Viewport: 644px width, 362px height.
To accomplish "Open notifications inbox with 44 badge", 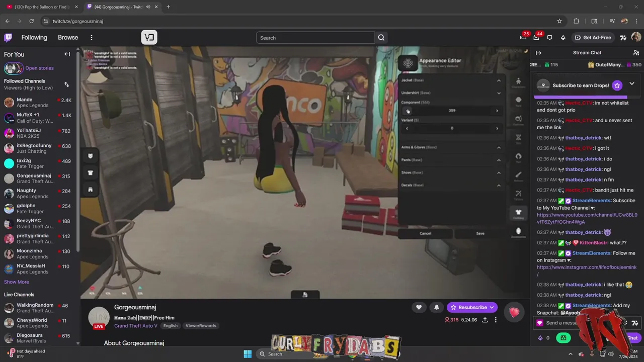I will click(x=536, y=38).
